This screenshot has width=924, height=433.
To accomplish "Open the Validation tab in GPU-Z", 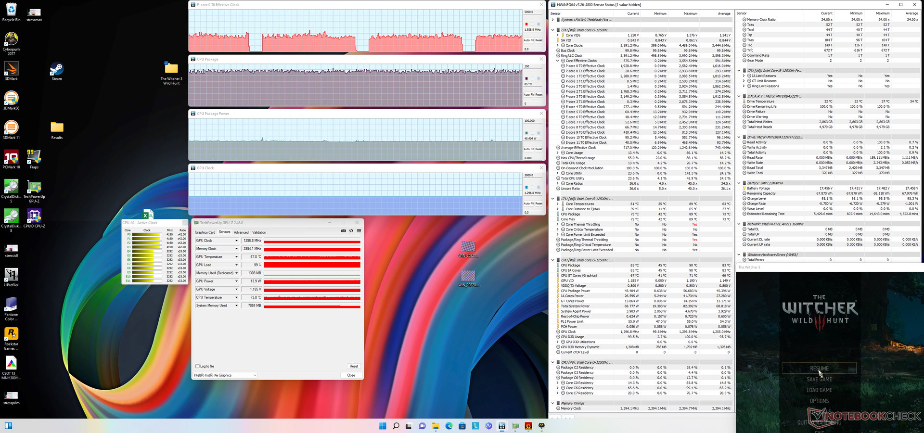I will 259,232.
